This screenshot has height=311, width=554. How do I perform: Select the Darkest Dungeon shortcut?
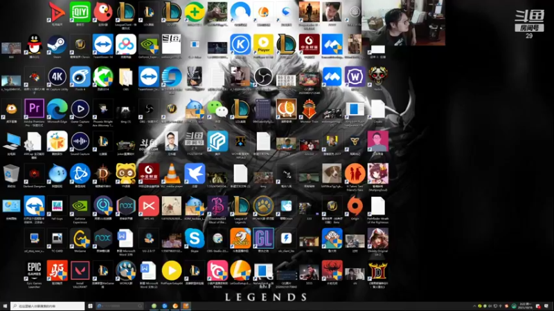(x=34, y=175)
